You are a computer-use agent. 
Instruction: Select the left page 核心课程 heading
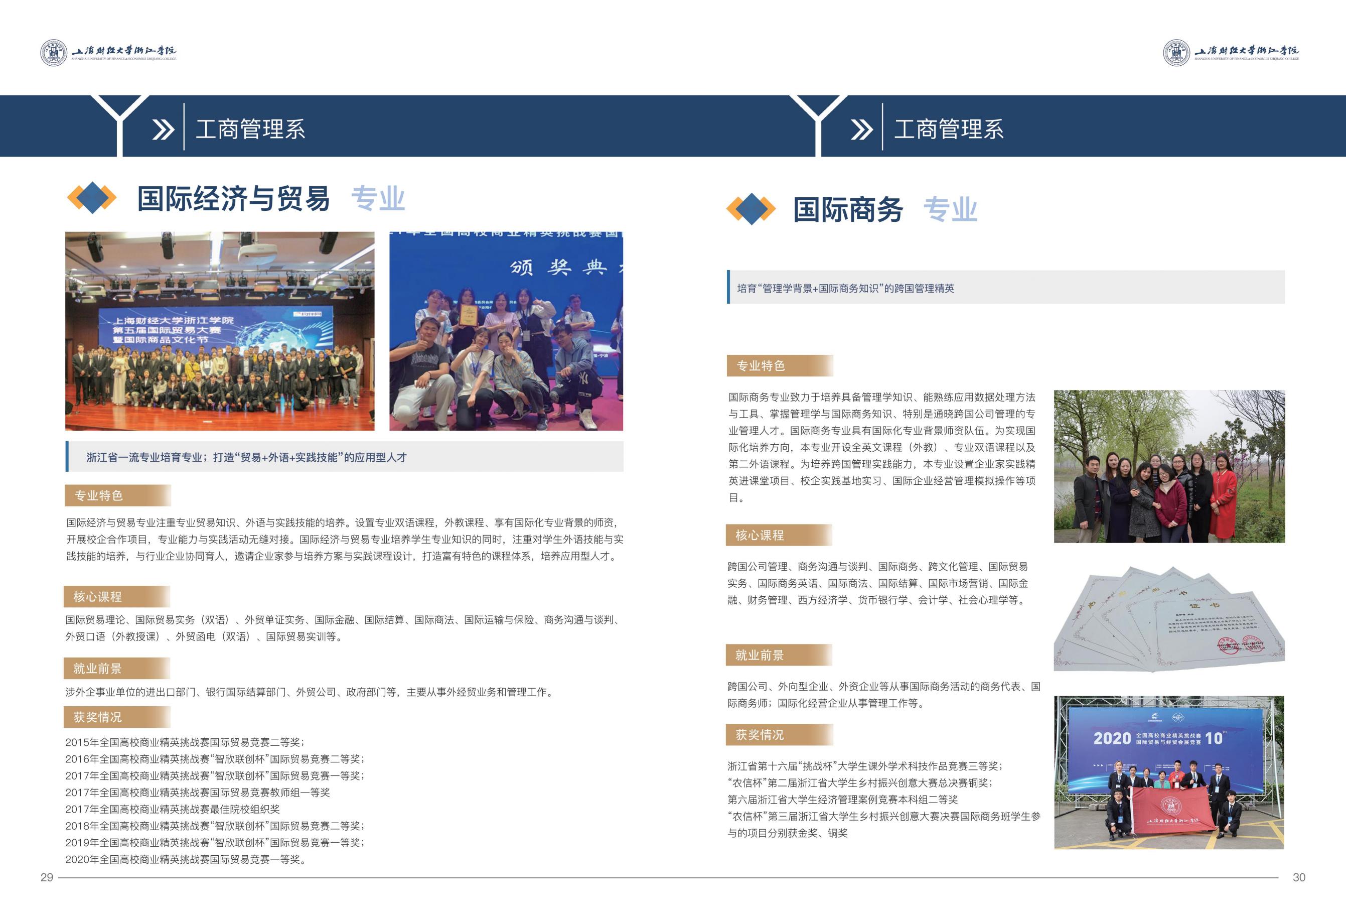98,597
